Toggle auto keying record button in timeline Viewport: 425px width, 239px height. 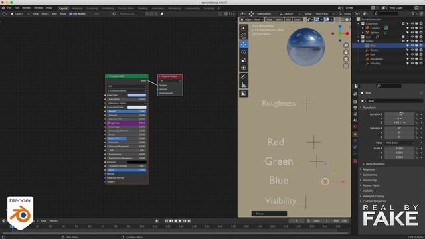(x=157, y=221)
